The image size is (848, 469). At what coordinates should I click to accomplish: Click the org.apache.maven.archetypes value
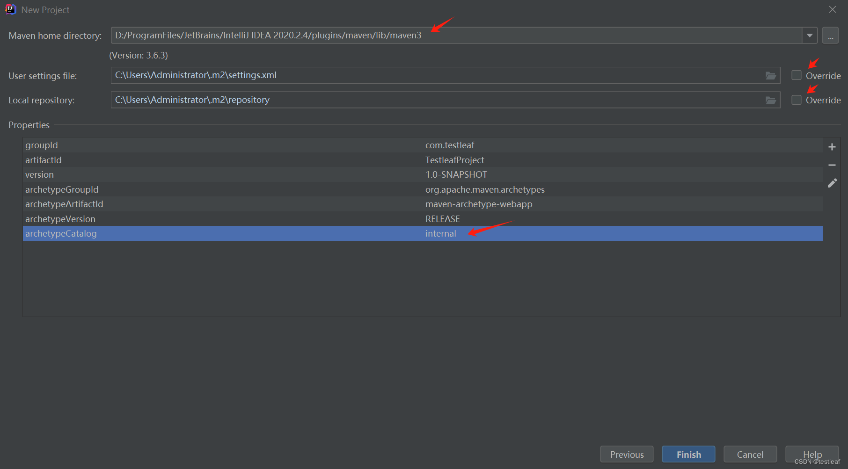point(485,189)
